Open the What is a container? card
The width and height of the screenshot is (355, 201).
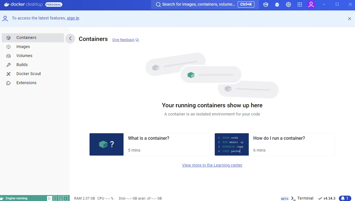[150, 144]
